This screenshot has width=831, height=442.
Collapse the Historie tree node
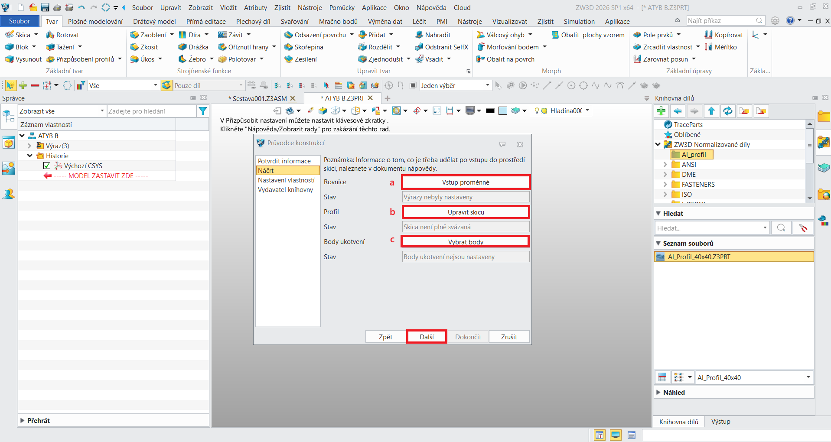(x=29, y=156)
